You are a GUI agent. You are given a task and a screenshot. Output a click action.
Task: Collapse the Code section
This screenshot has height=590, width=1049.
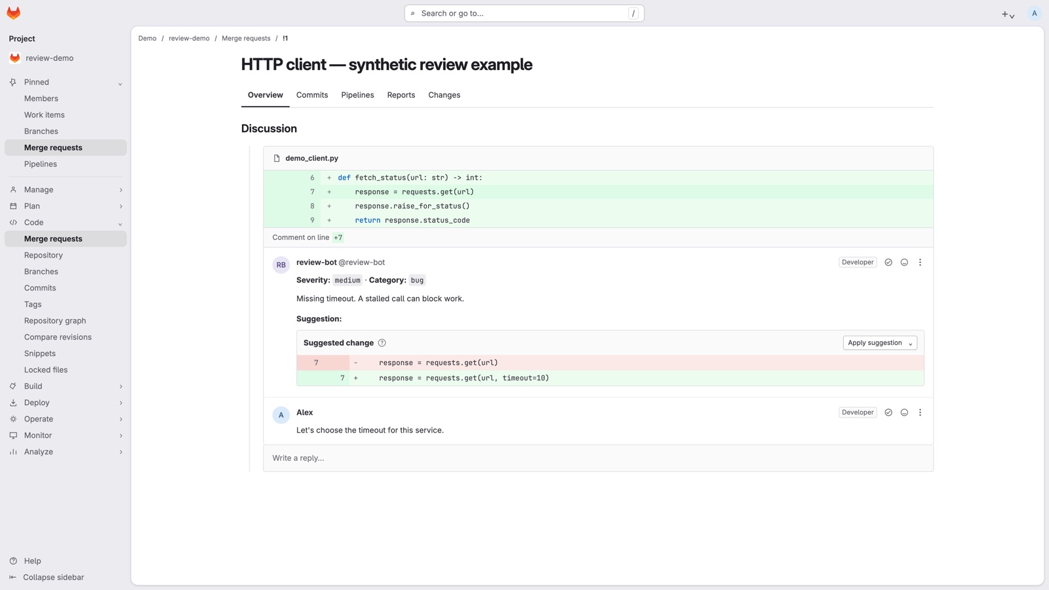click(x=120, y=224)
